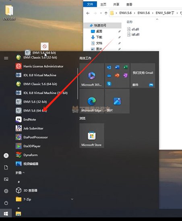The image size is (182, 221).
Task: Open IDL 8.8 Virtual Machine (32-bit)
Action: click(x=41, y=93)
